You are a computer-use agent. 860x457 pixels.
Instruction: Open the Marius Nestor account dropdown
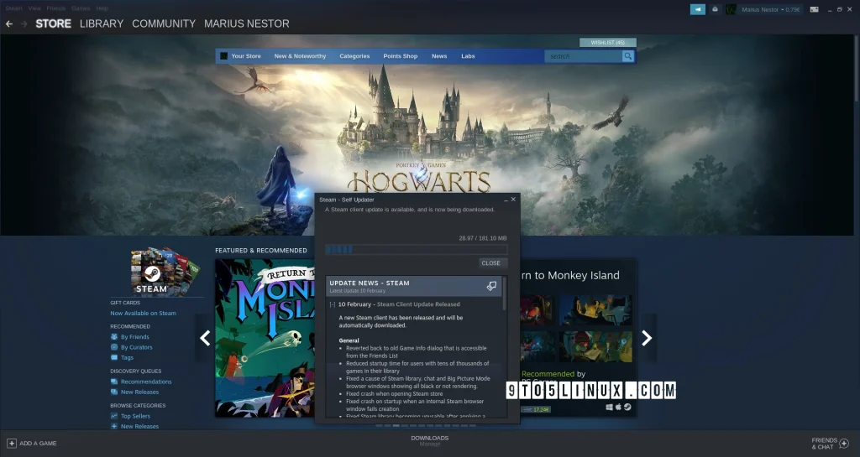pyautogui.click(x=771, y=9)
